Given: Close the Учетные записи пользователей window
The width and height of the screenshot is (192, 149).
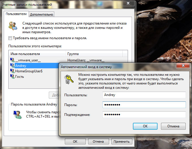Looking at the screenshot, I should 128,3.
